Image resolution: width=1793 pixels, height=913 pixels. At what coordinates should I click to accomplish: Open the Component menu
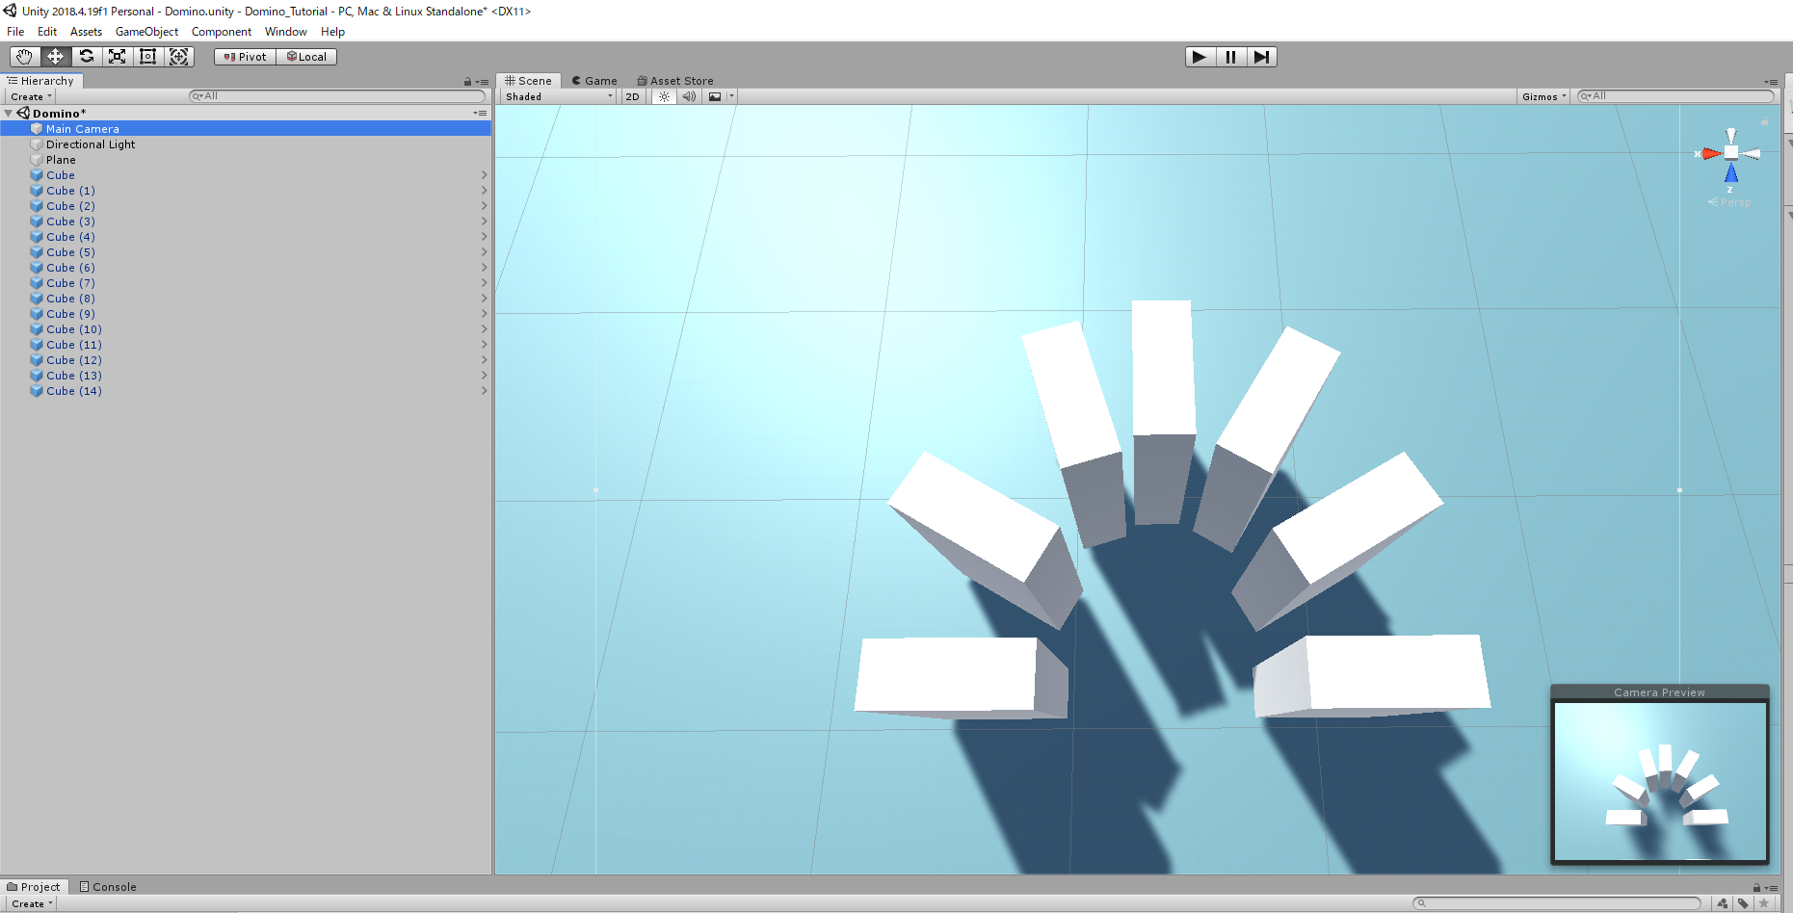point(222,32)
